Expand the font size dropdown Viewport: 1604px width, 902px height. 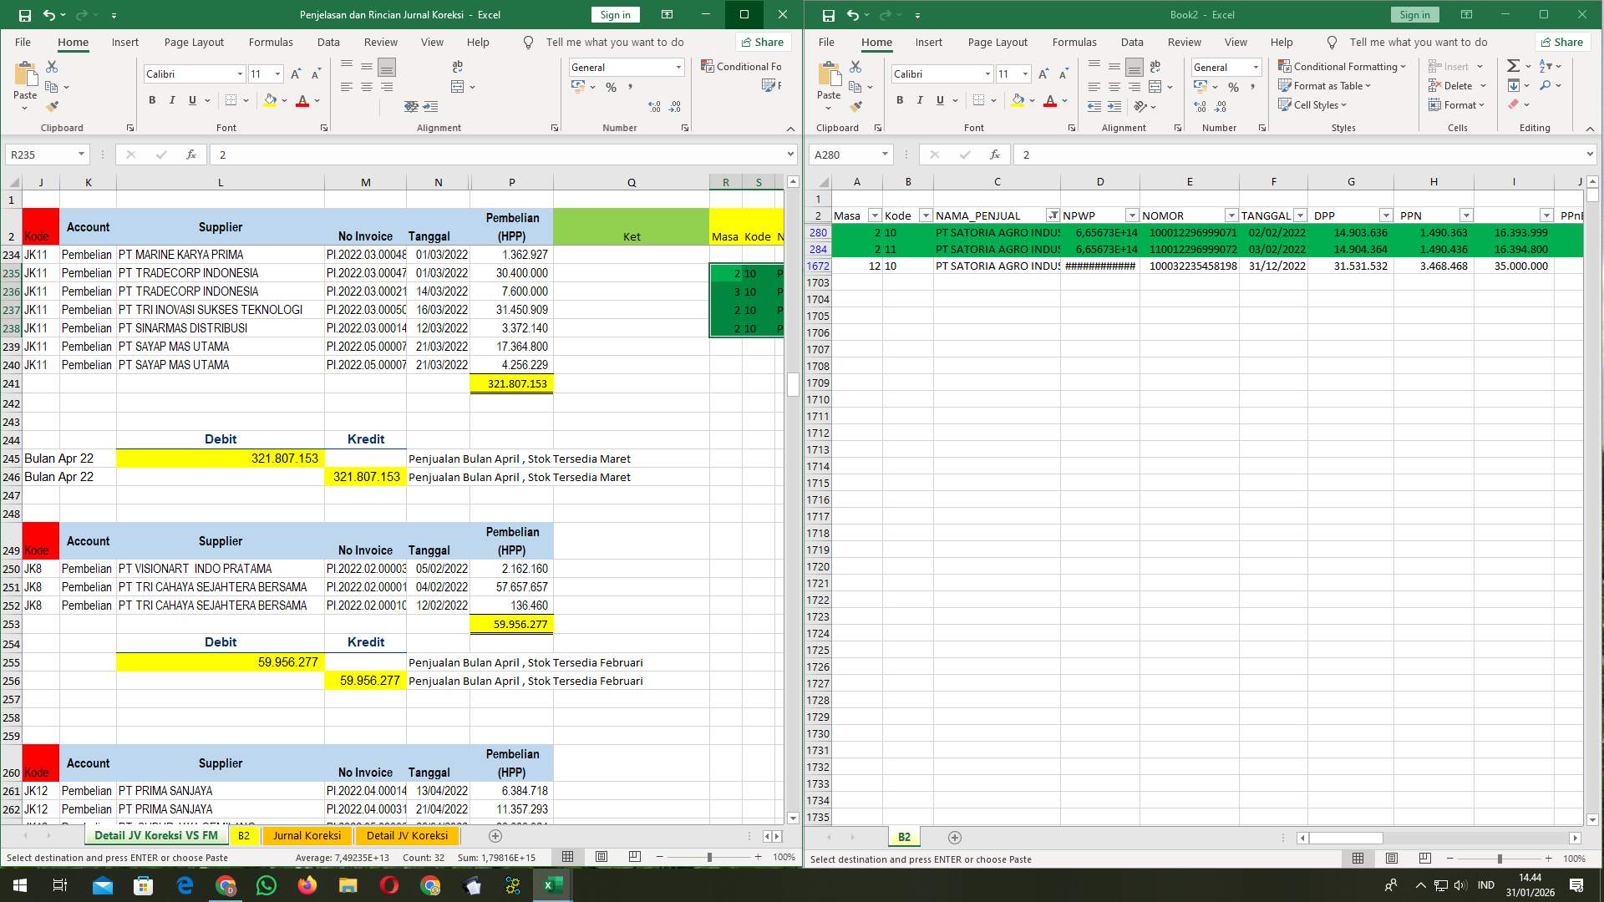click(x=277, y=73)
